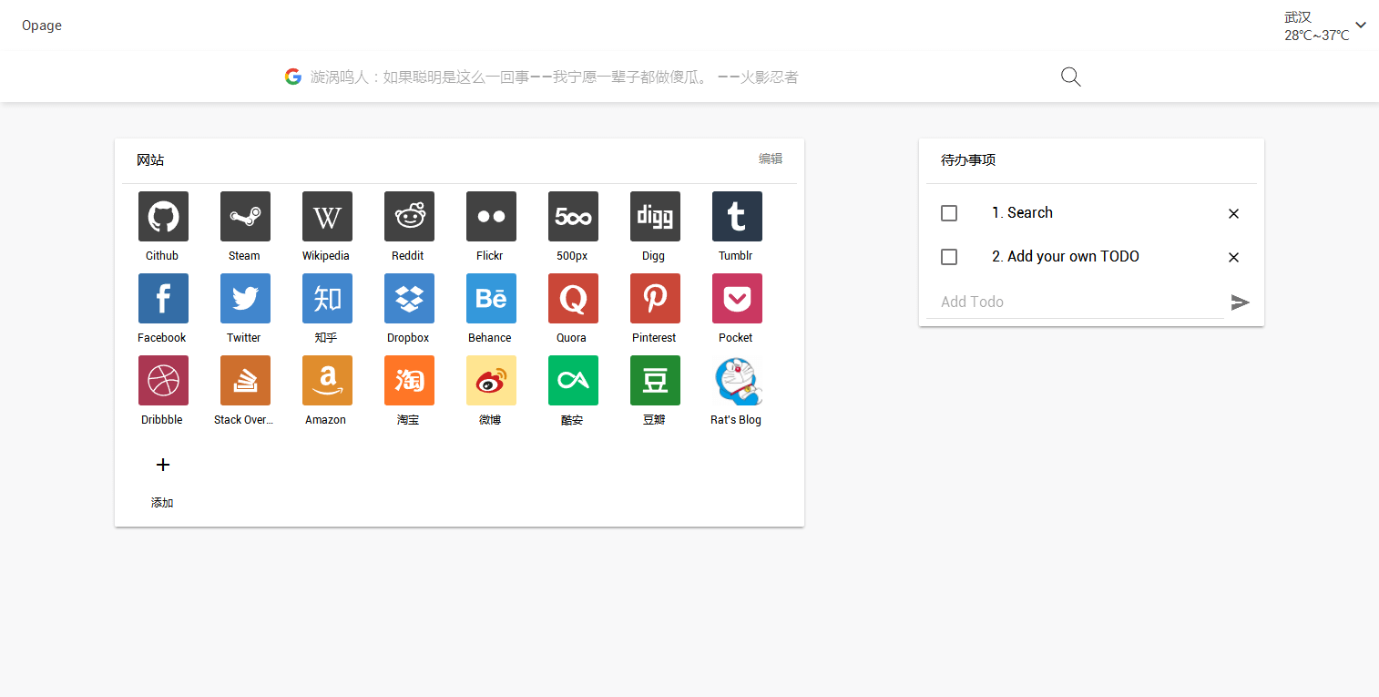Expand the 武汉 weather dropdown arrow
This screenshot has width=1379, height=697.
coord(1361,26)
